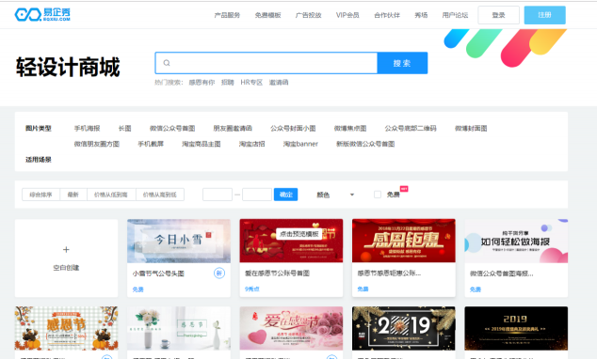Filter by 淘宝banner type
The height and width of the screenshot is (359, 597).
tap(300, 144)
